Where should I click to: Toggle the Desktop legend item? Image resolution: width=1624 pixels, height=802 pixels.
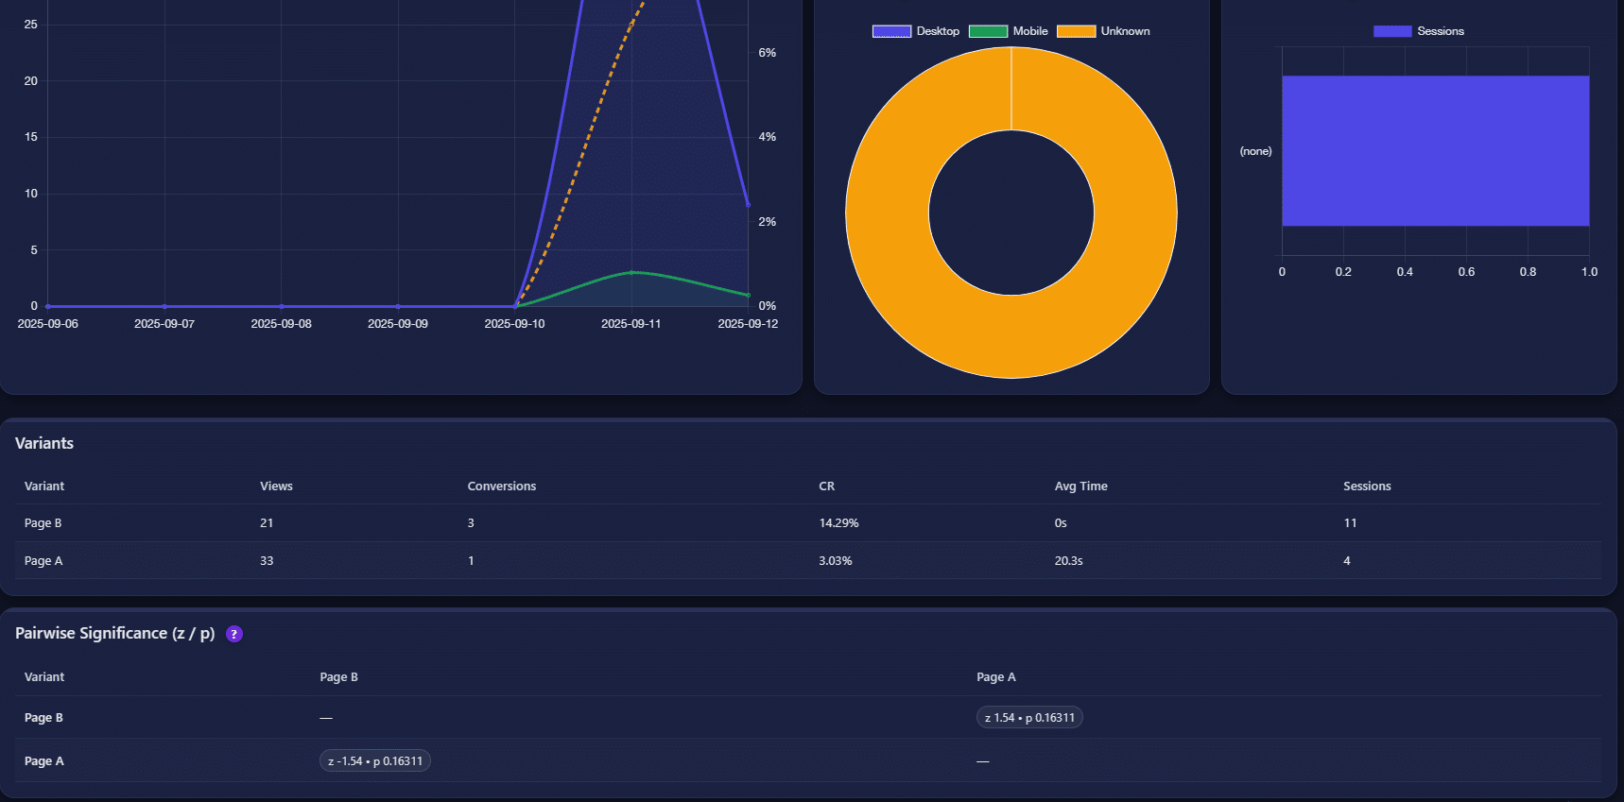pos(915,31)
